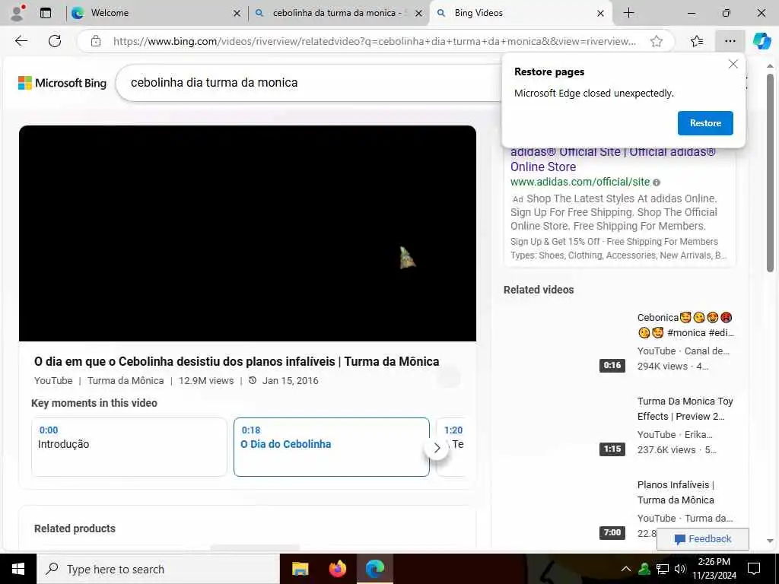Open the volume control tray icon
Screen dimensions: 779x584
[680, 569]
